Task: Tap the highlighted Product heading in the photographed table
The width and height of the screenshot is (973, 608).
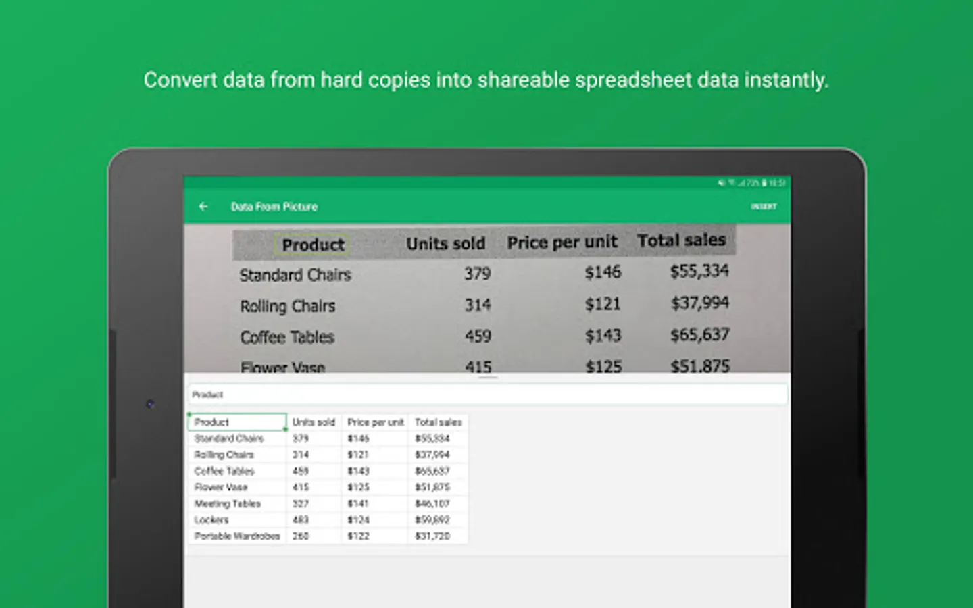Action: point(313,245)
